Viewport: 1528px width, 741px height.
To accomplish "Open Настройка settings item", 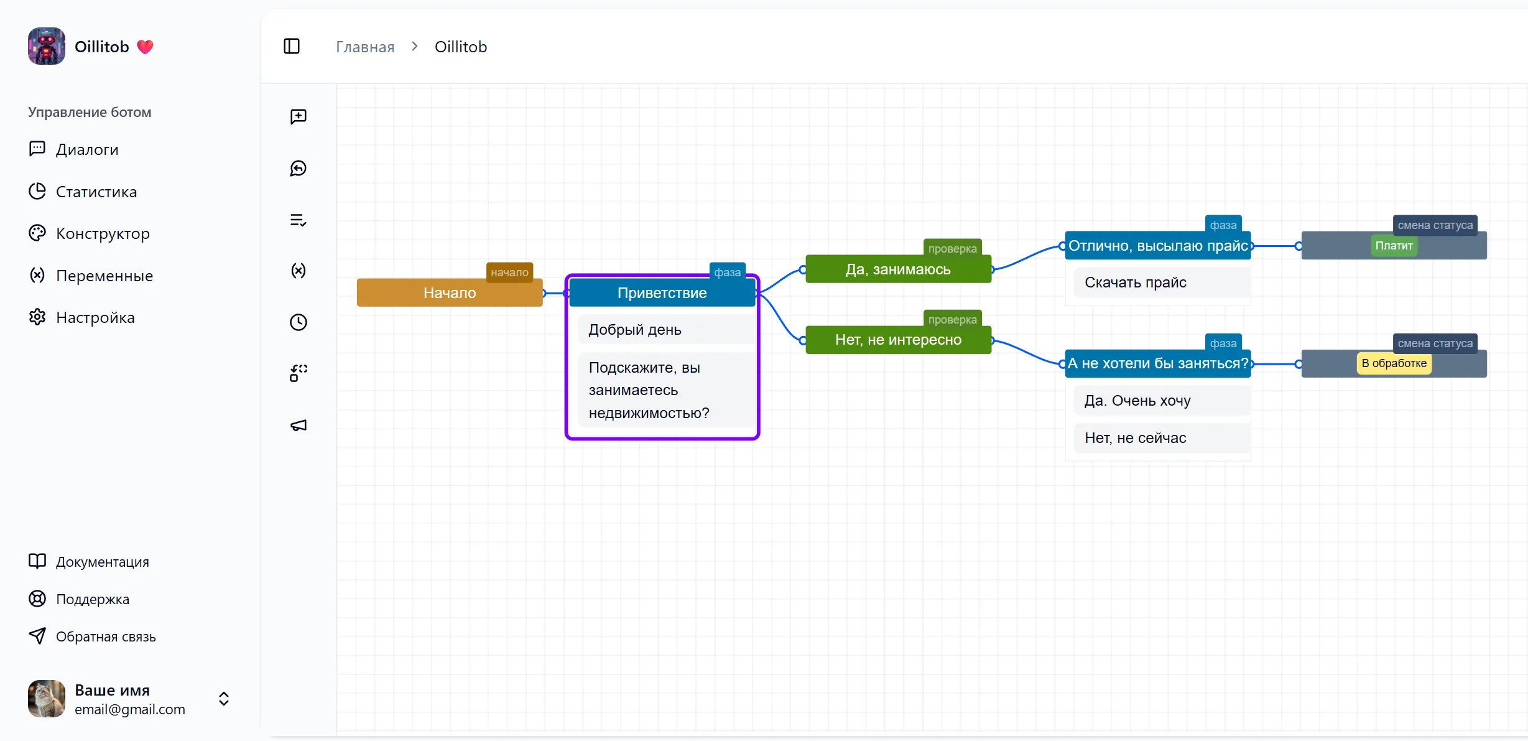I will [95, 317].
